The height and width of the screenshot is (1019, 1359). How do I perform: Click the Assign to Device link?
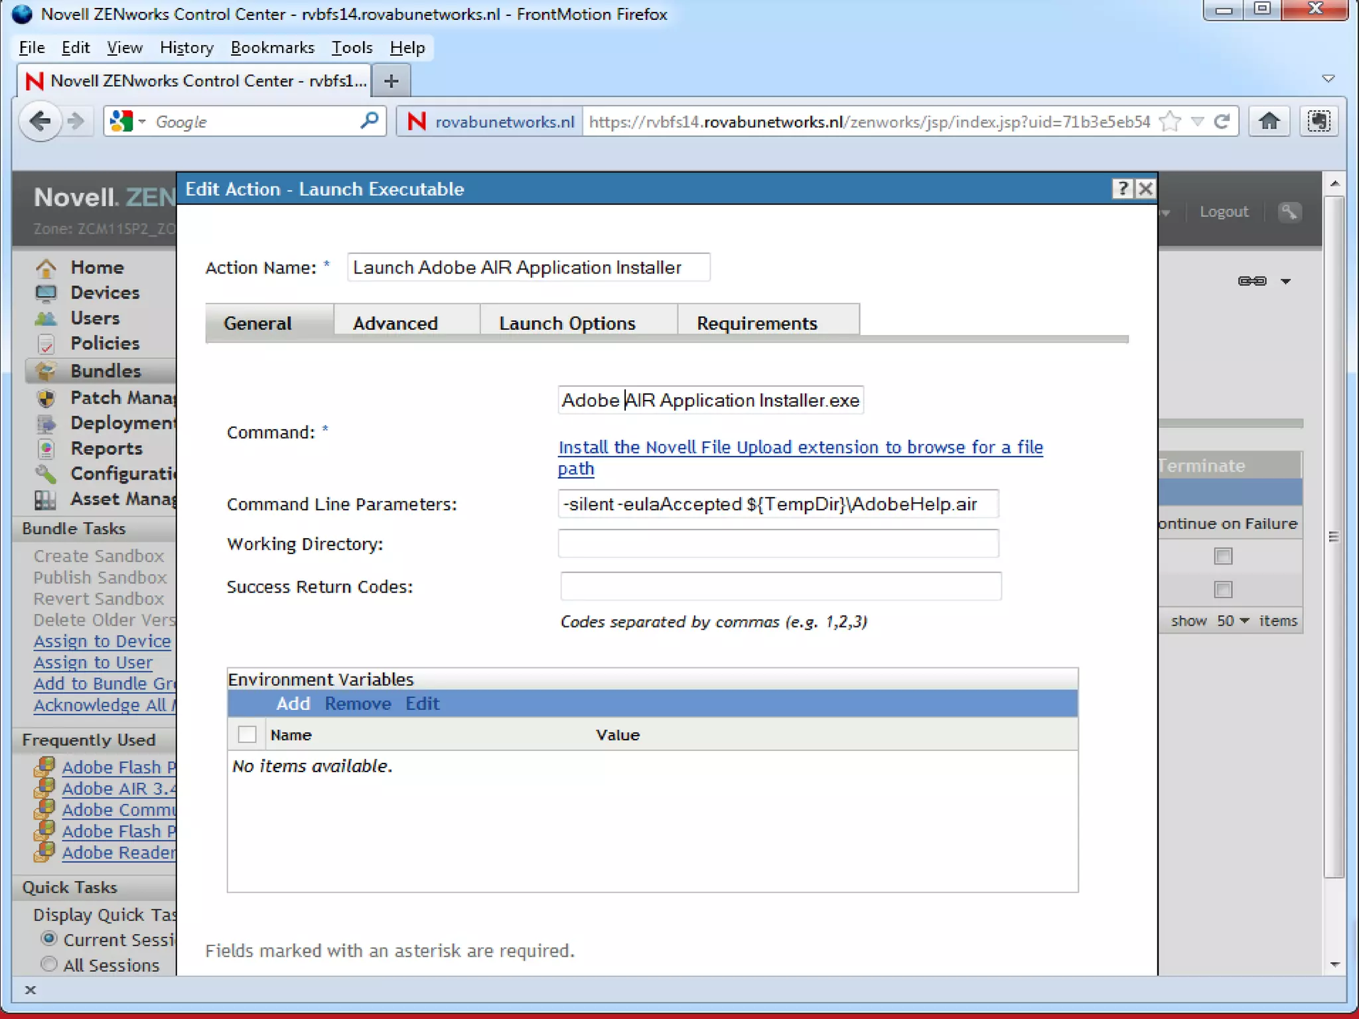click(102, 642)
